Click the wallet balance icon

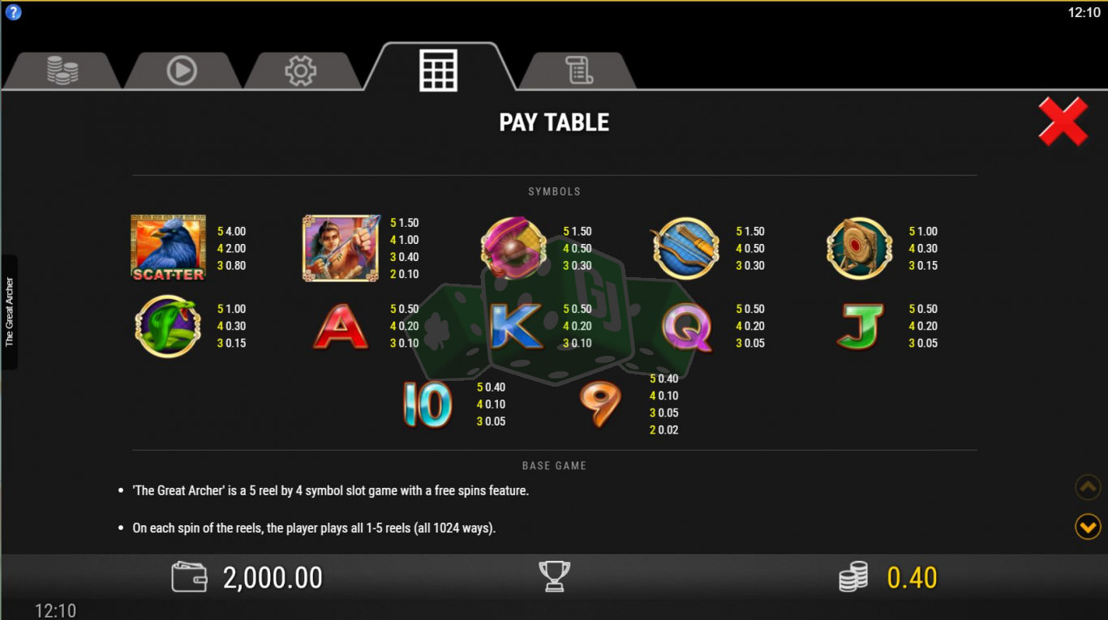[190, 577]
